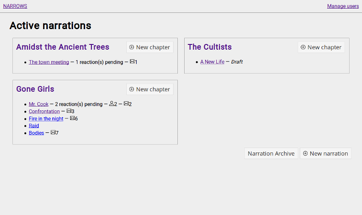Image resolution: width=362 pixels, height=215 pixels.
Task: Click the envelope icon beside The town meeting
Action: [132, 61]
